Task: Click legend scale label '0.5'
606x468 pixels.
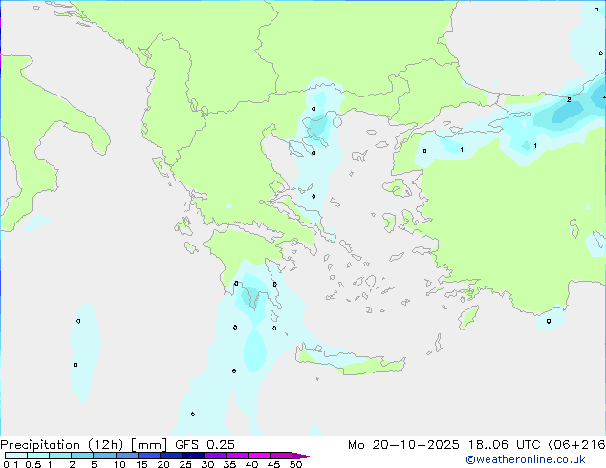Action: pyautogui.click(x=33, y=464)
